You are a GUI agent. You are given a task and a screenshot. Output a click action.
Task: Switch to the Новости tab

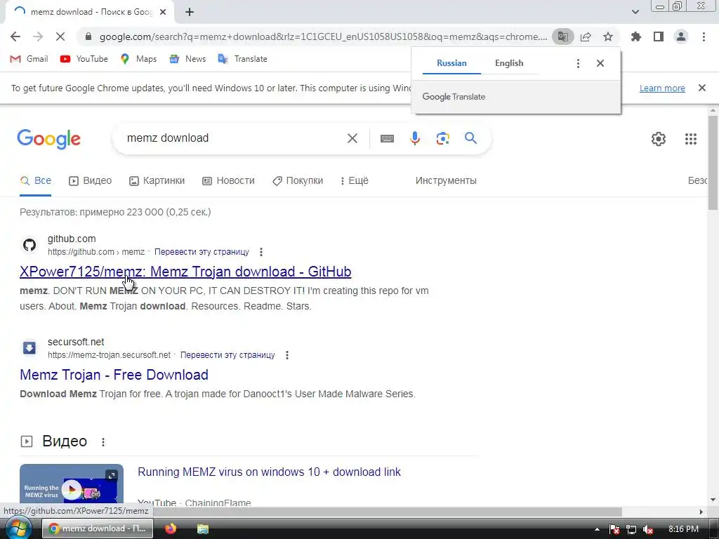click(228, 180)
